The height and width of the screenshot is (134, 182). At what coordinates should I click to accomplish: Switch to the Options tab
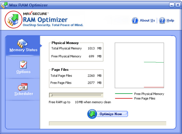(23, 67)
